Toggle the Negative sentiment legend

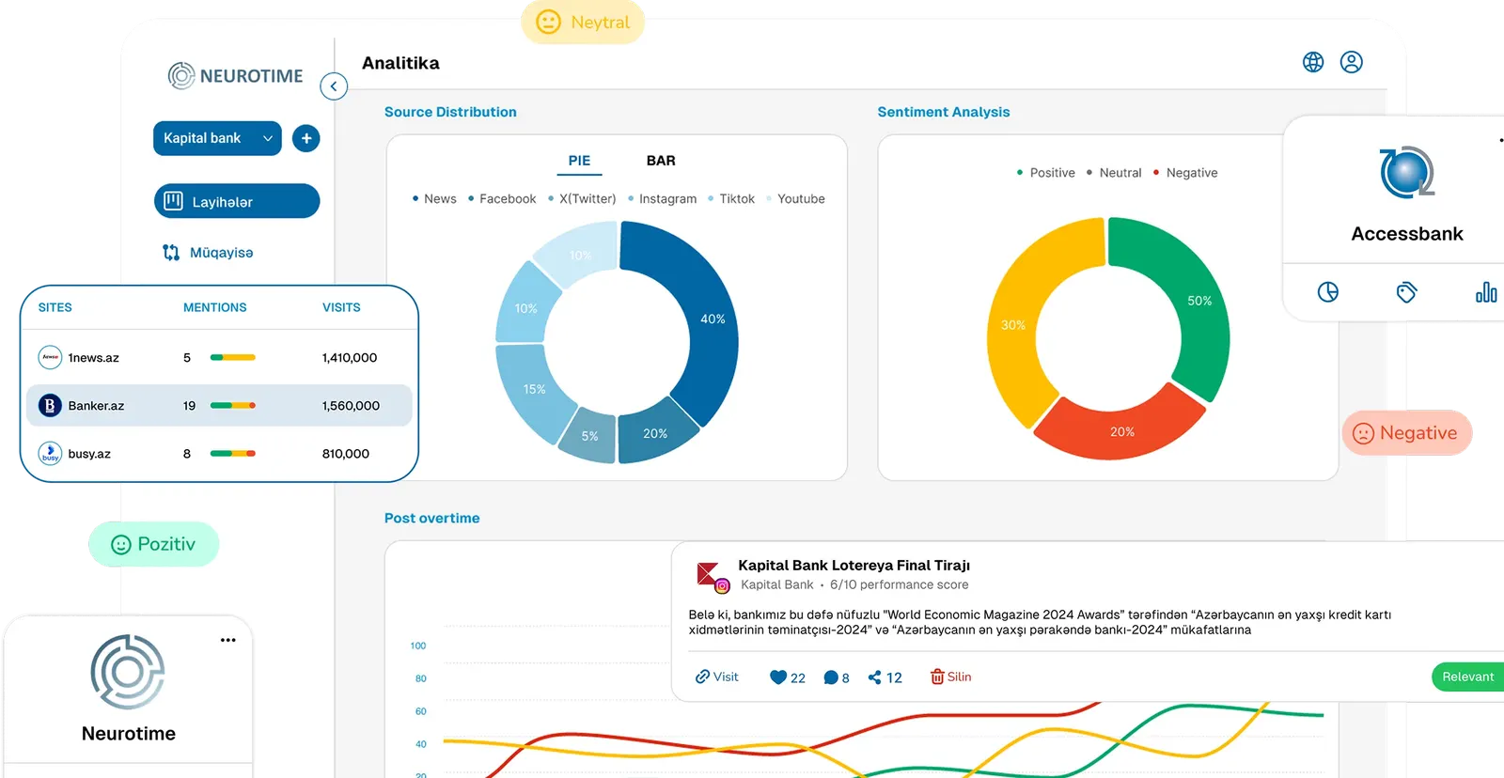click(x=1185, y=173)
